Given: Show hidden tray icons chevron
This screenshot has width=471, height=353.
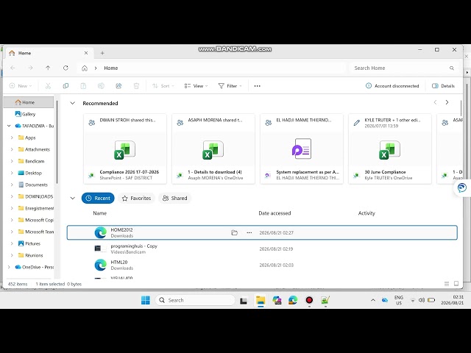Looking at the screenshot, I should (373, 300).
